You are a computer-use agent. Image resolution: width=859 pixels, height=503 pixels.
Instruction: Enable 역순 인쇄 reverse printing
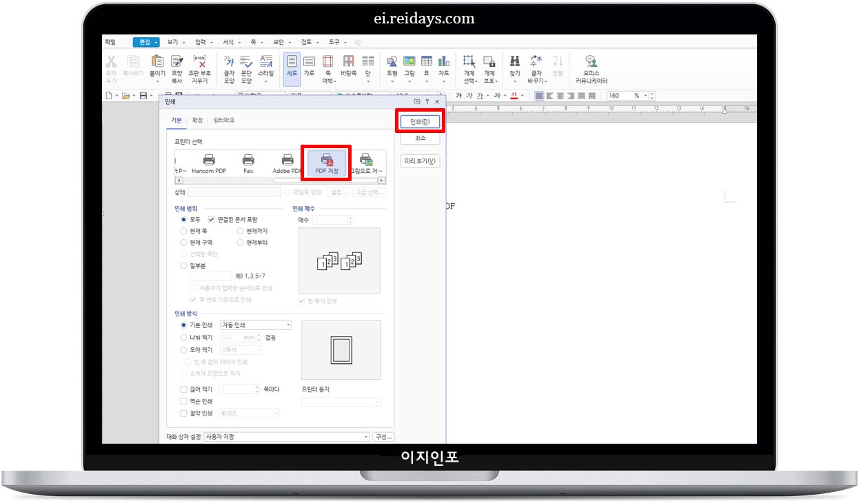tap(183, 401)
